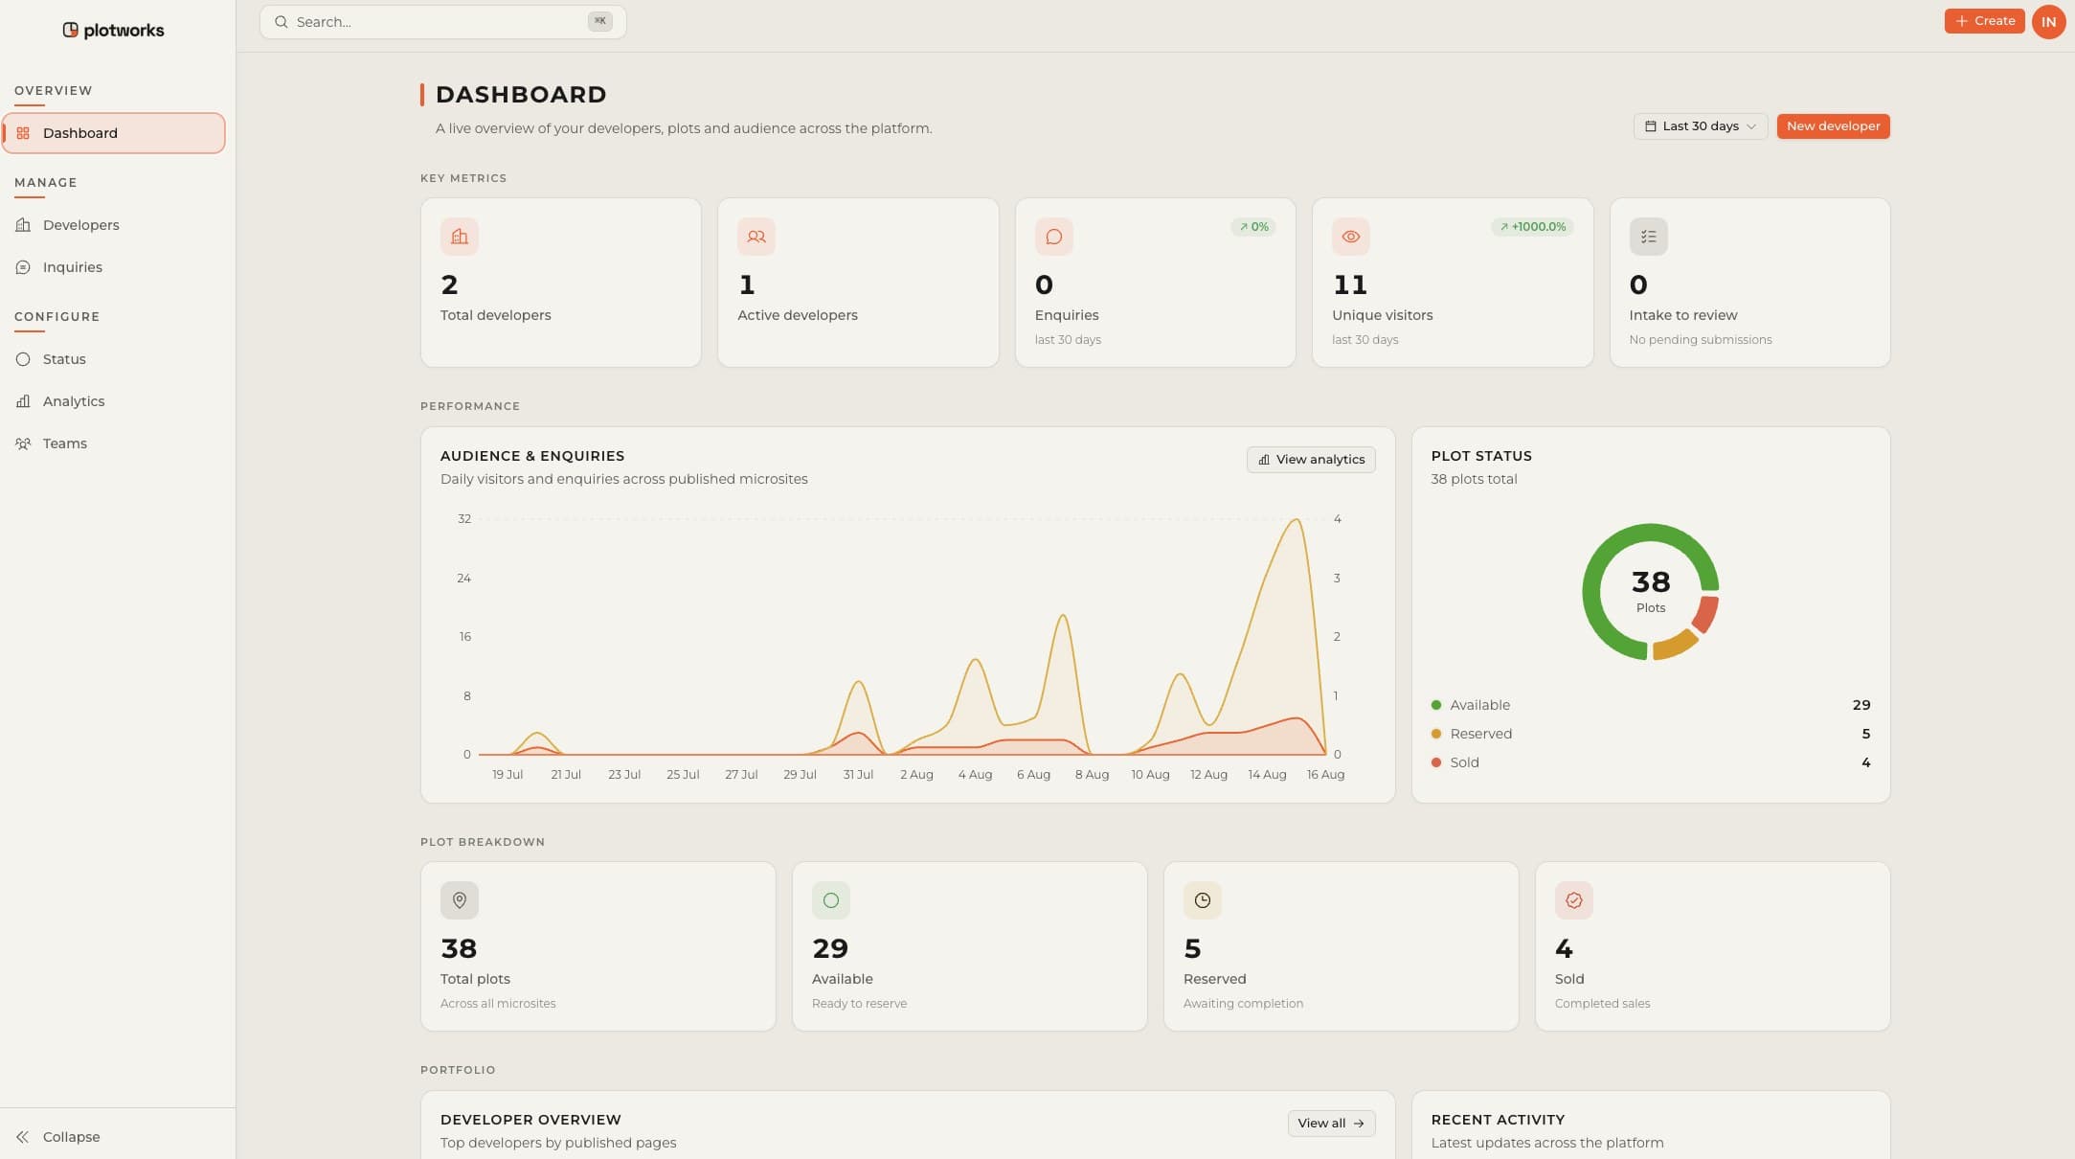Open the Last 30 days dropdown

[1700, 126]
